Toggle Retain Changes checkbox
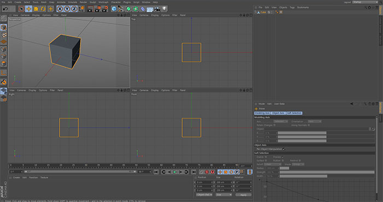This screenshot has height=202, width=383. click(x=274, y=125)
